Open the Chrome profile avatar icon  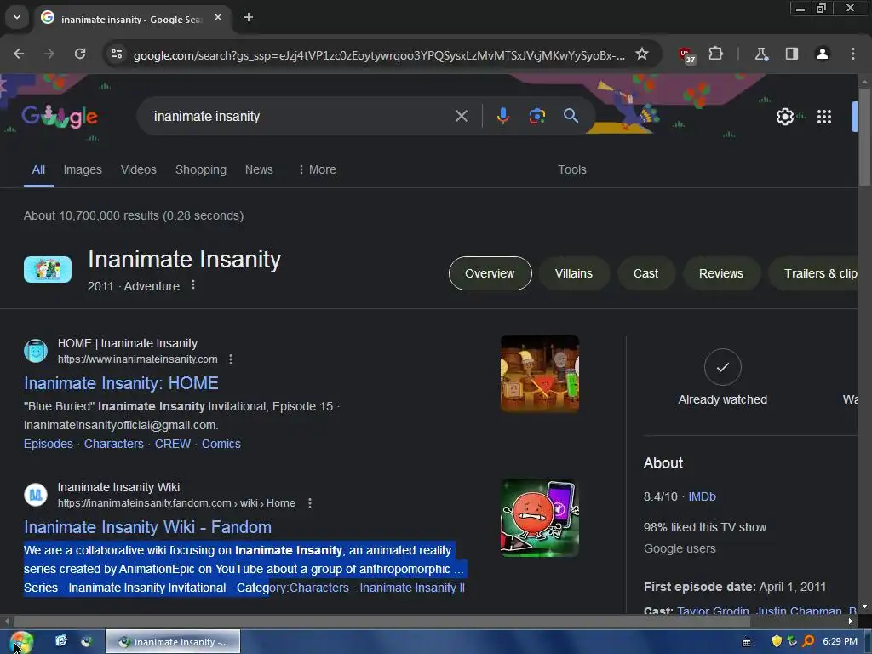coord(822,54)
